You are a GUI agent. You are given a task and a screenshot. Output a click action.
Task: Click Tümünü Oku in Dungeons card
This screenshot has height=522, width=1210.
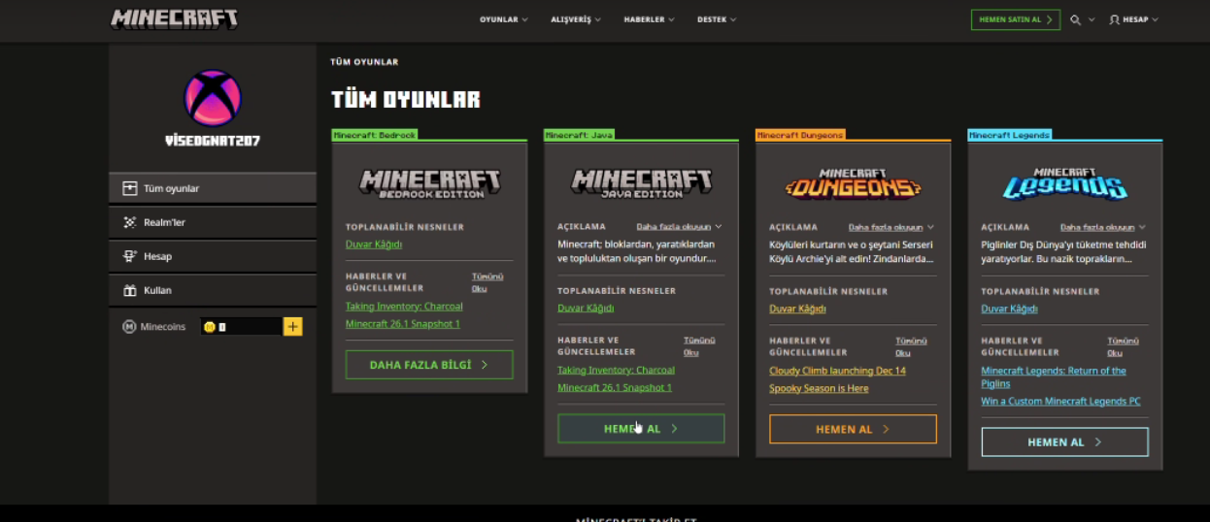point(911,346)
